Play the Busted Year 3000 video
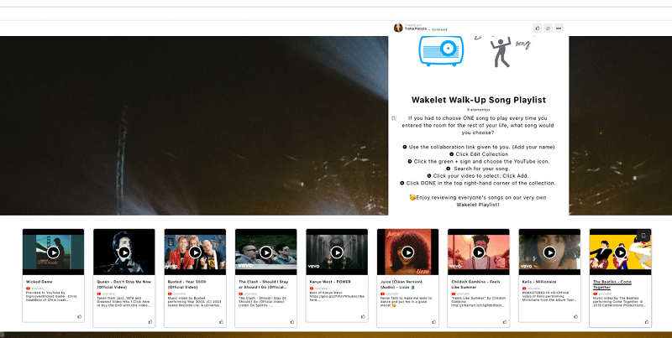 195,252
